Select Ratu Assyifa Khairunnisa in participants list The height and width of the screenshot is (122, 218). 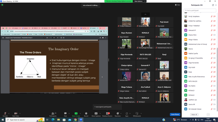tap(200, 77)
